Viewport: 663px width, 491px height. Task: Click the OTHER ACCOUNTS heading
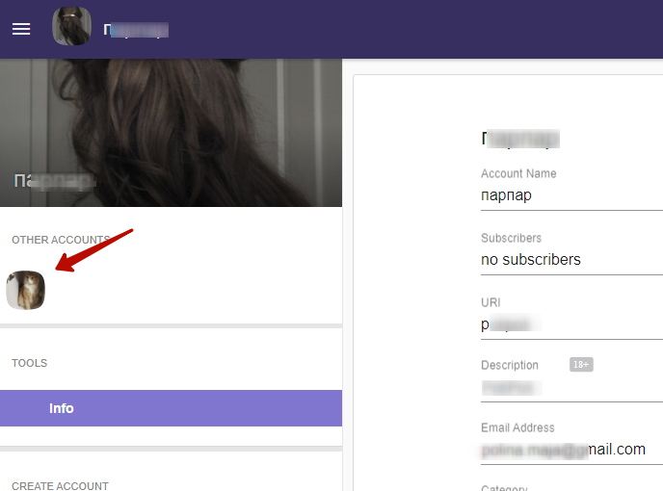tap(61, 240)
